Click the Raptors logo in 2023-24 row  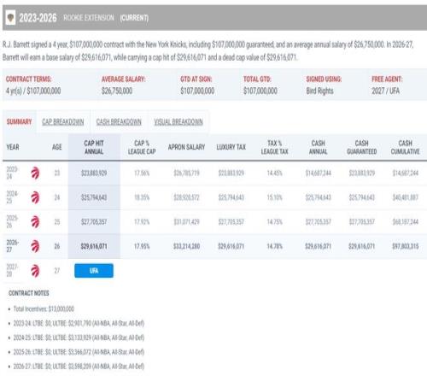click(x=35, y=173)
